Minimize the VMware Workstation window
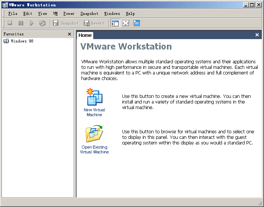This screenshot has width=264, height=207. tap(246, 5)
